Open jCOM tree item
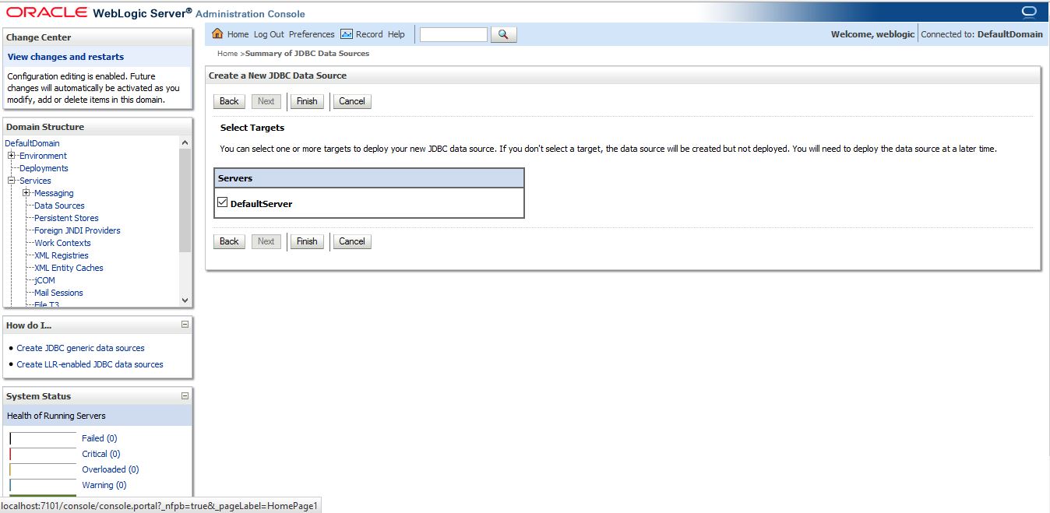This screenshot has width=1050, height=513. (x=44, y=280)
